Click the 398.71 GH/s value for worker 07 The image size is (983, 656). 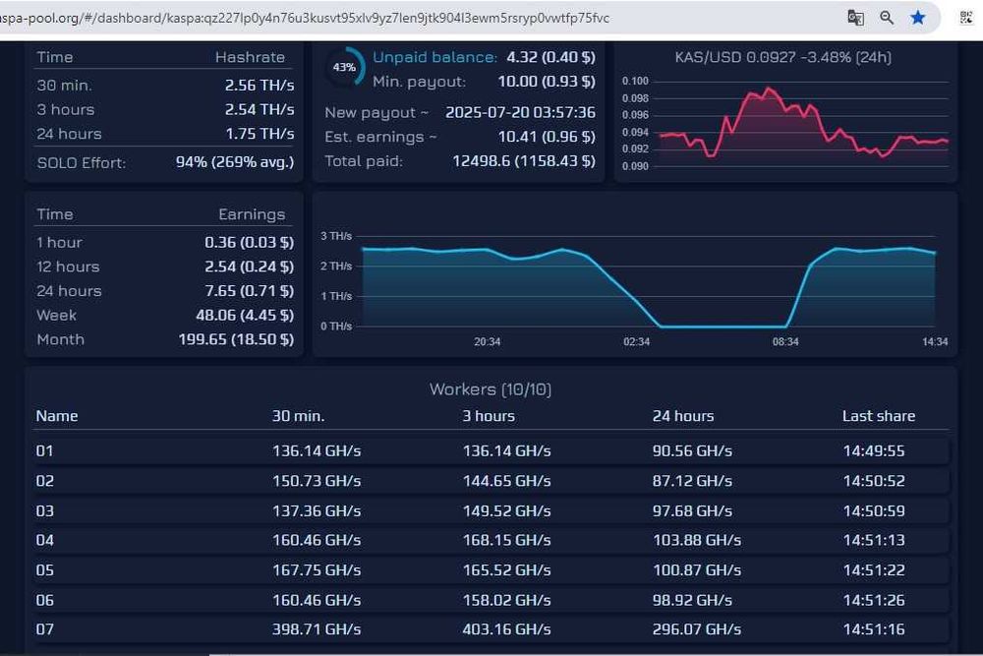point(317,629)
